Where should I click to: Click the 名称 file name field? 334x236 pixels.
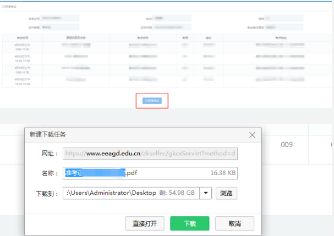[x=150, y=173]
